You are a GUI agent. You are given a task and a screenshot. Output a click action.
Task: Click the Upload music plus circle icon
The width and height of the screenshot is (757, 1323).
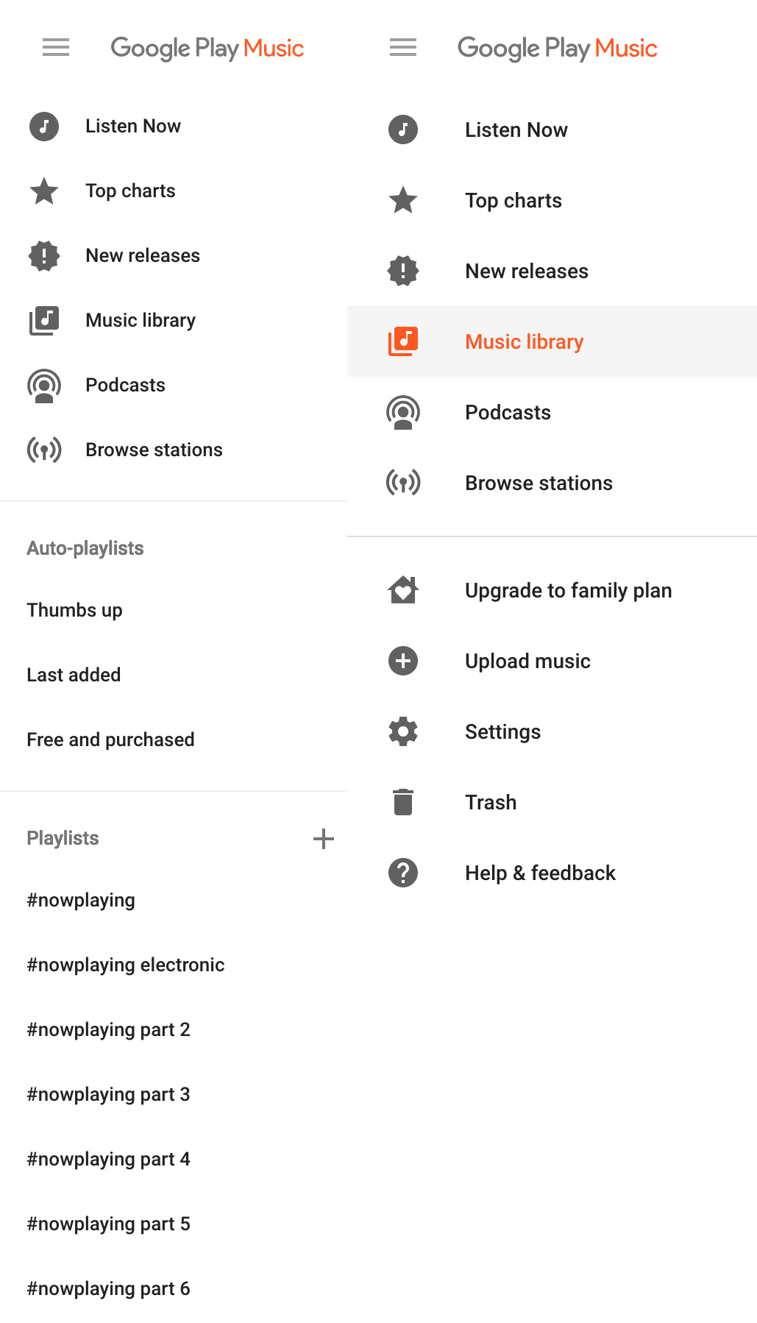pos(403,661)
